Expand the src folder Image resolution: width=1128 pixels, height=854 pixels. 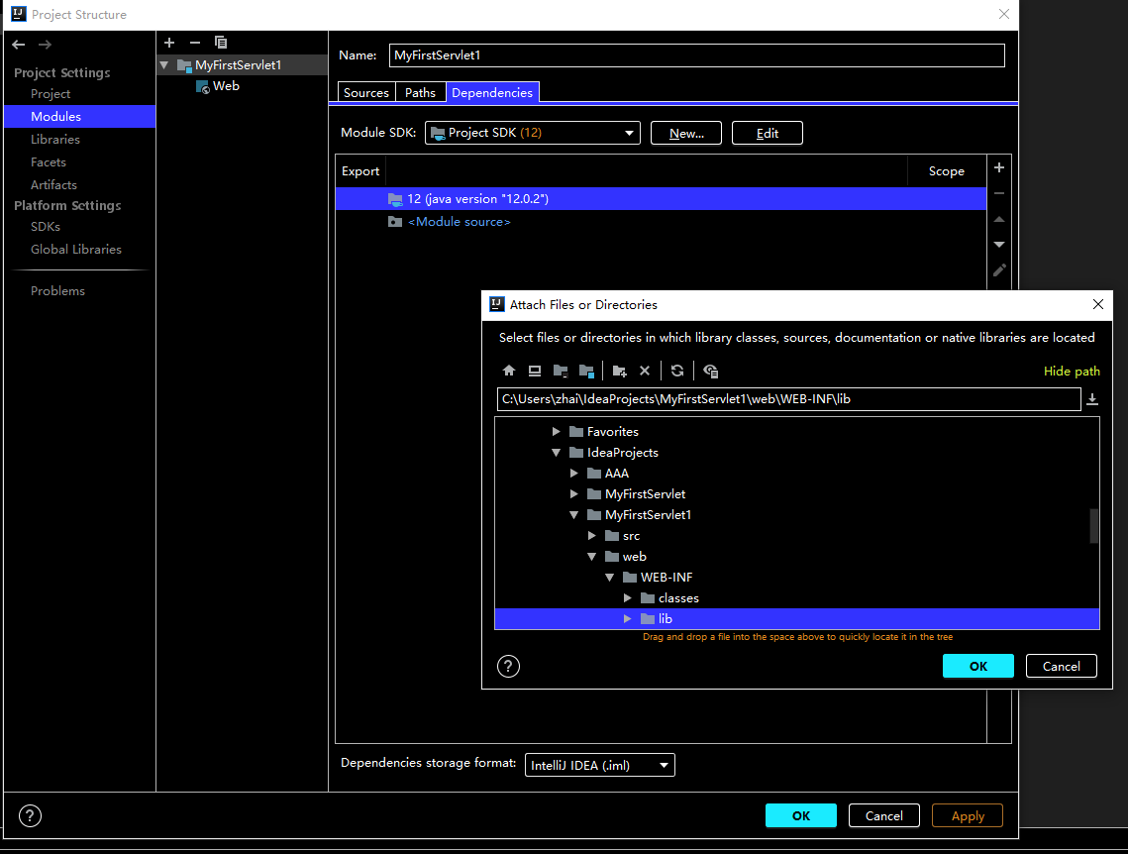coord(592,536)
